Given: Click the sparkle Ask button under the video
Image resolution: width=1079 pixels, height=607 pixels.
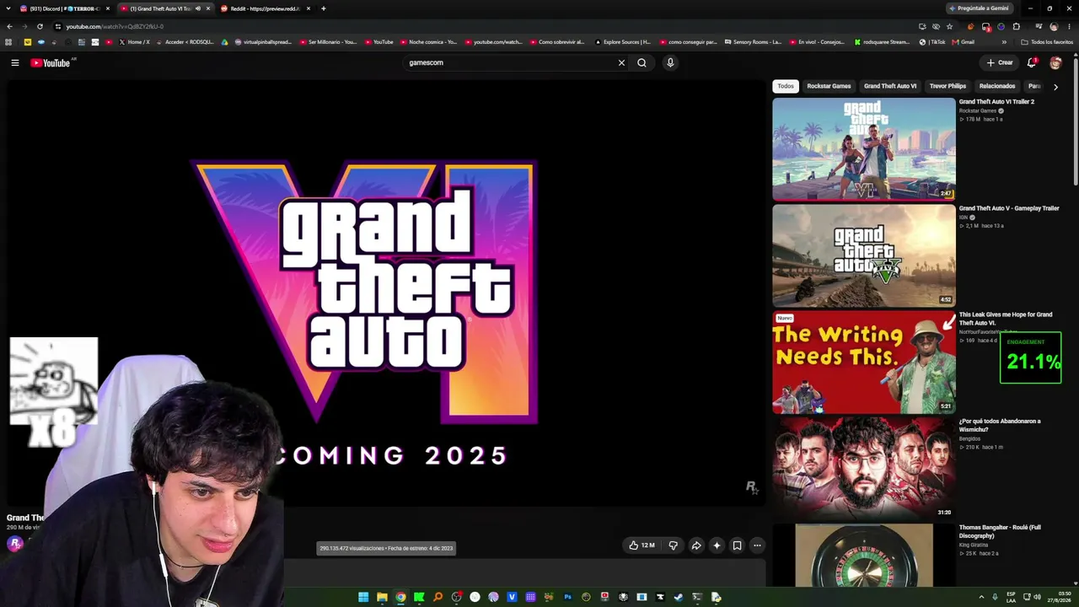Looking at the screenshot, I should (x=717, y=545).
